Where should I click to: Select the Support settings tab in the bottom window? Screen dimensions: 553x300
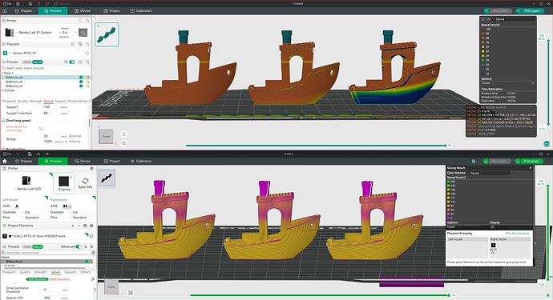point(71,272)
